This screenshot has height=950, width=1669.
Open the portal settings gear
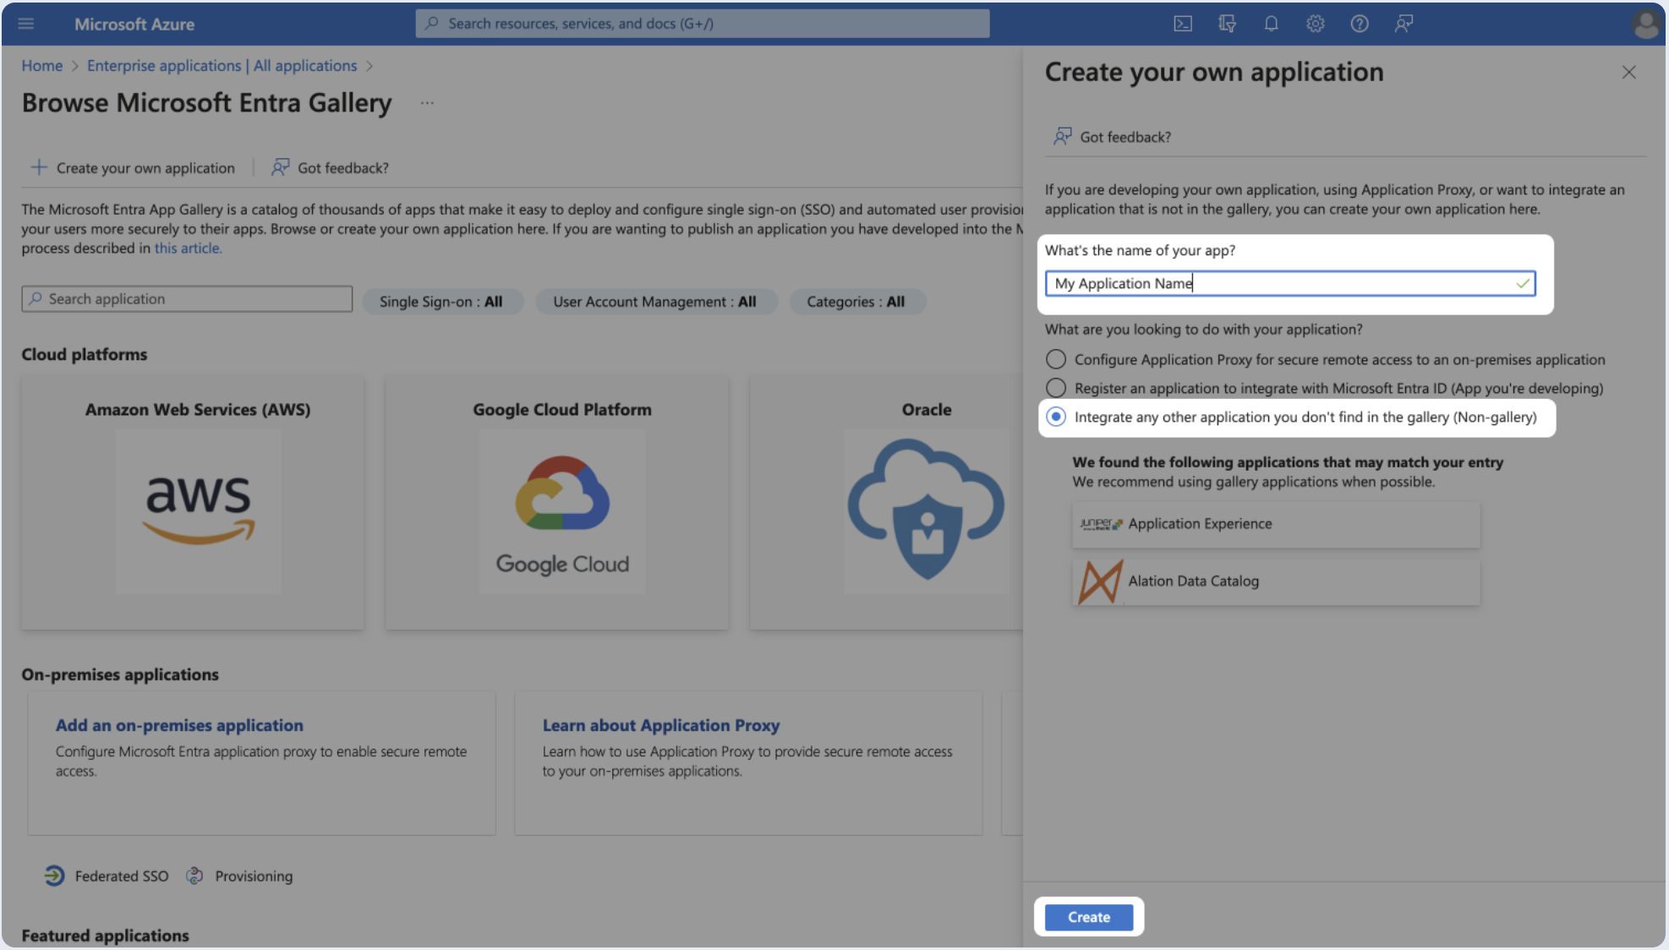(1315, 24)
